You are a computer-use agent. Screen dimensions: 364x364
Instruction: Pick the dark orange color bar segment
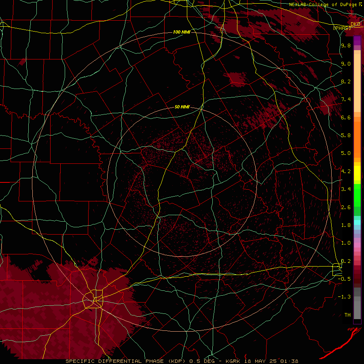coord(357,140)
